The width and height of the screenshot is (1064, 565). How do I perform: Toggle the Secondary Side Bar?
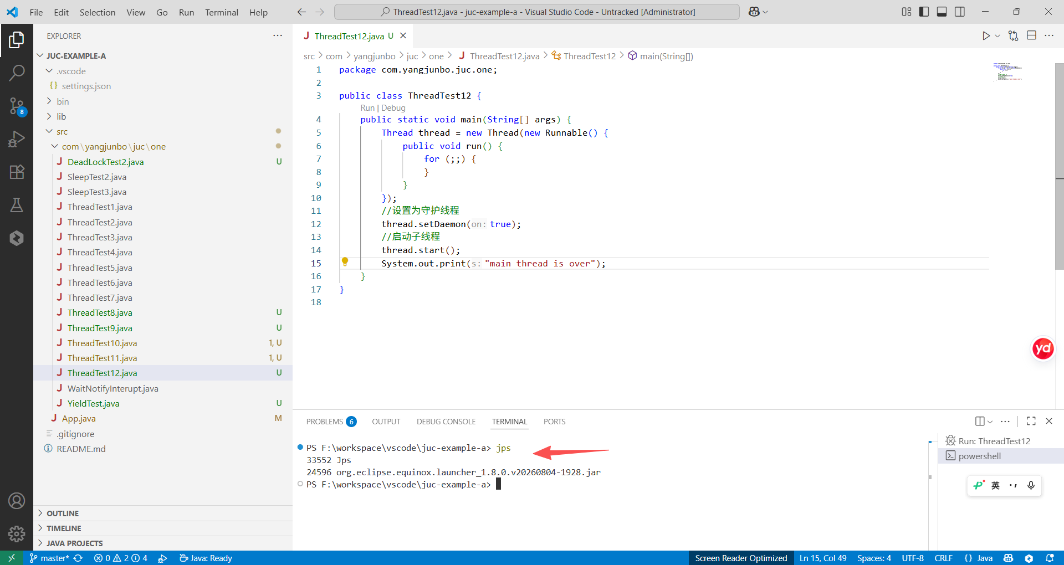960,12
